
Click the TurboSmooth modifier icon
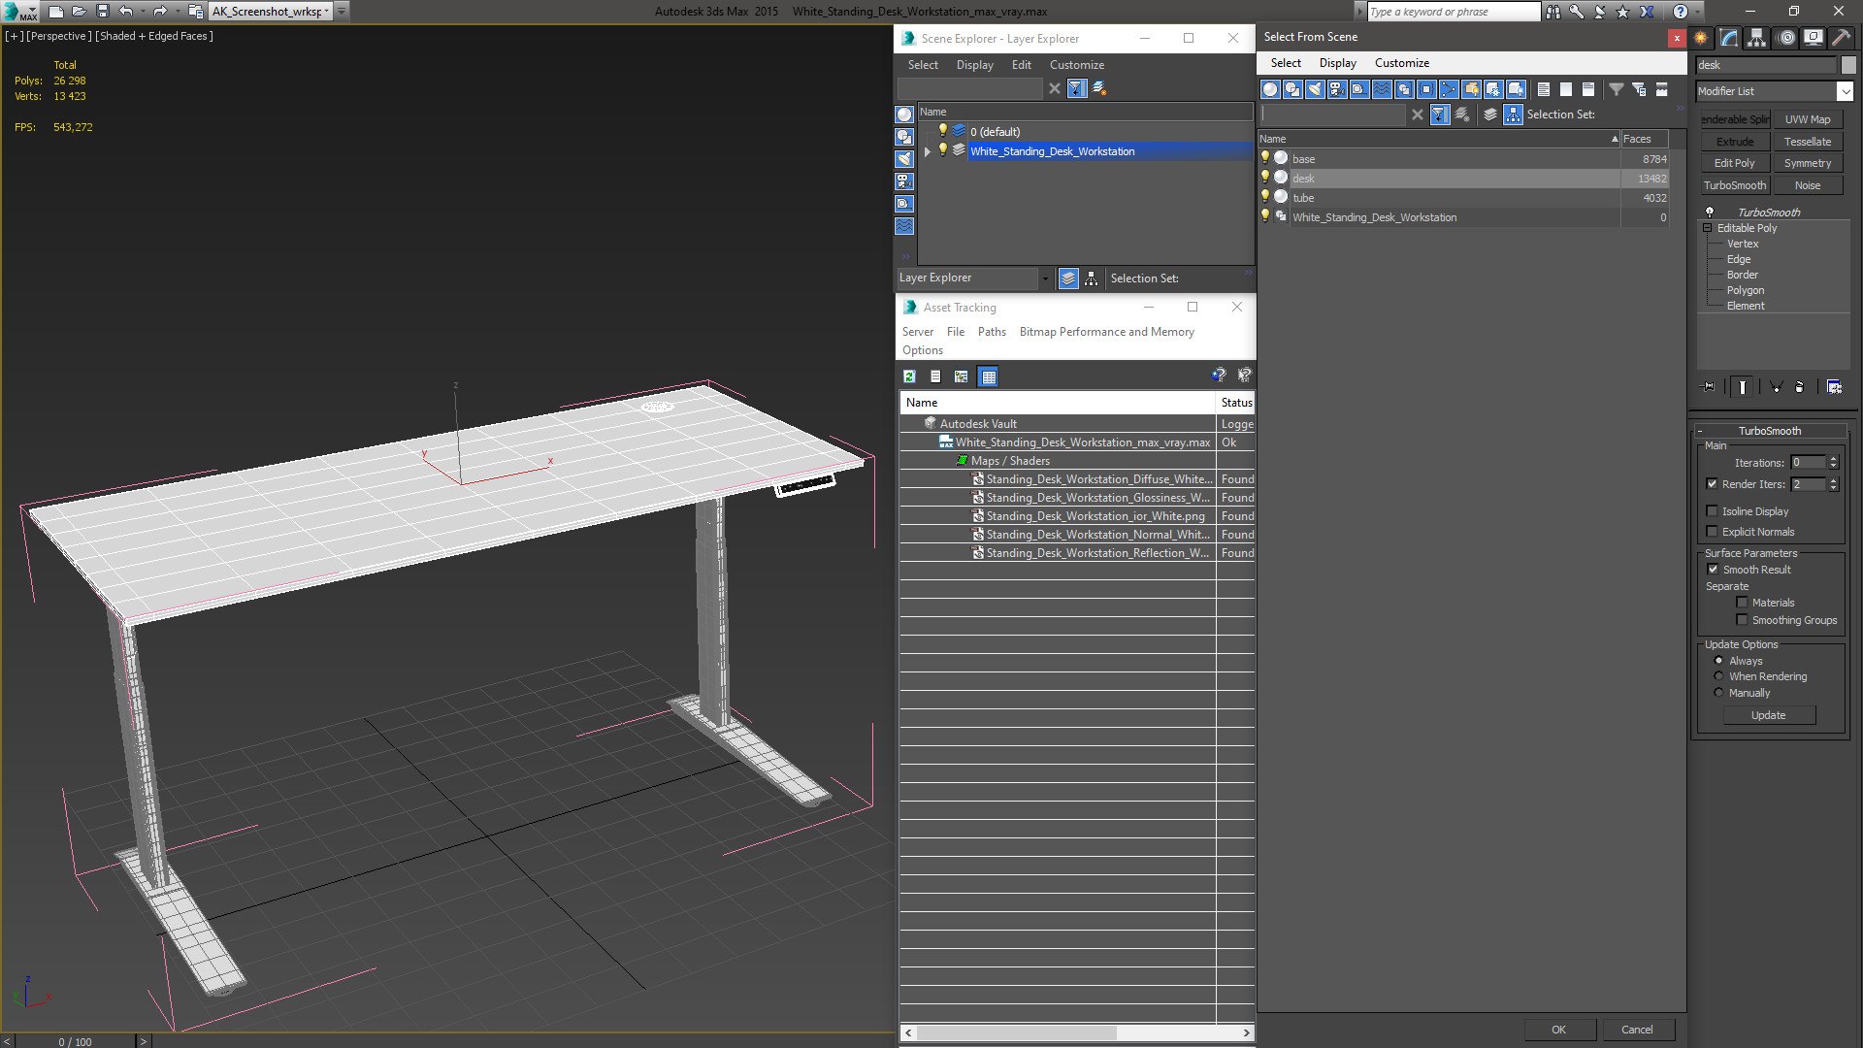tap(1710, 212)
